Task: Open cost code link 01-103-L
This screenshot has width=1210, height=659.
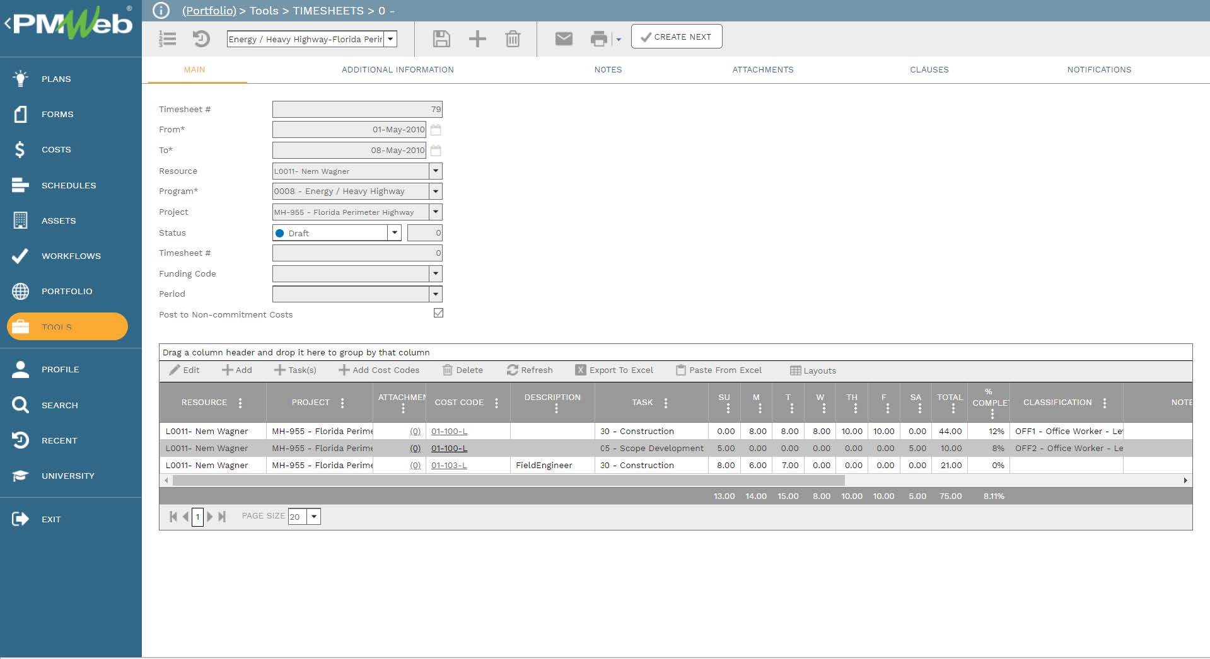Action: (449, 466)
